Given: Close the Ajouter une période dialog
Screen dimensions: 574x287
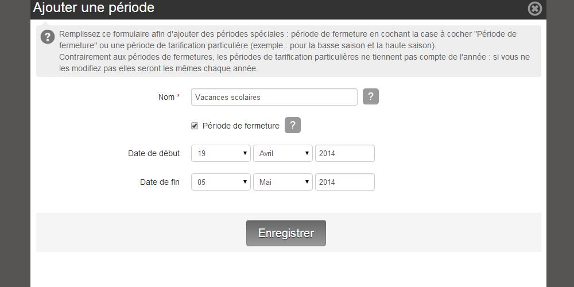Looking at the screenshot, I should [534, 9].
